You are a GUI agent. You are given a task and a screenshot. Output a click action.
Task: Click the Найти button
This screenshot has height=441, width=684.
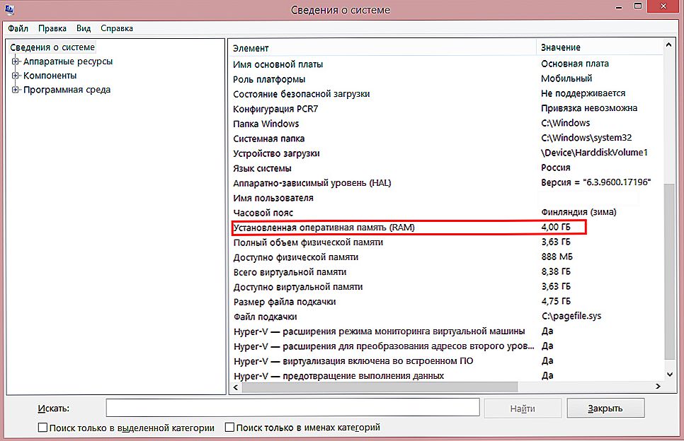pyautogui.click(x=523, y=408)
